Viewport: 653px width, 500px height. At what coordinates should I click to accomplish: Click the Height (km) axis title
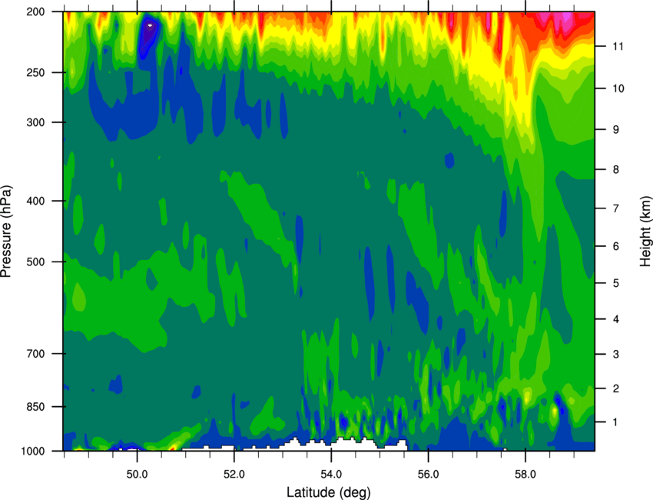645,232
